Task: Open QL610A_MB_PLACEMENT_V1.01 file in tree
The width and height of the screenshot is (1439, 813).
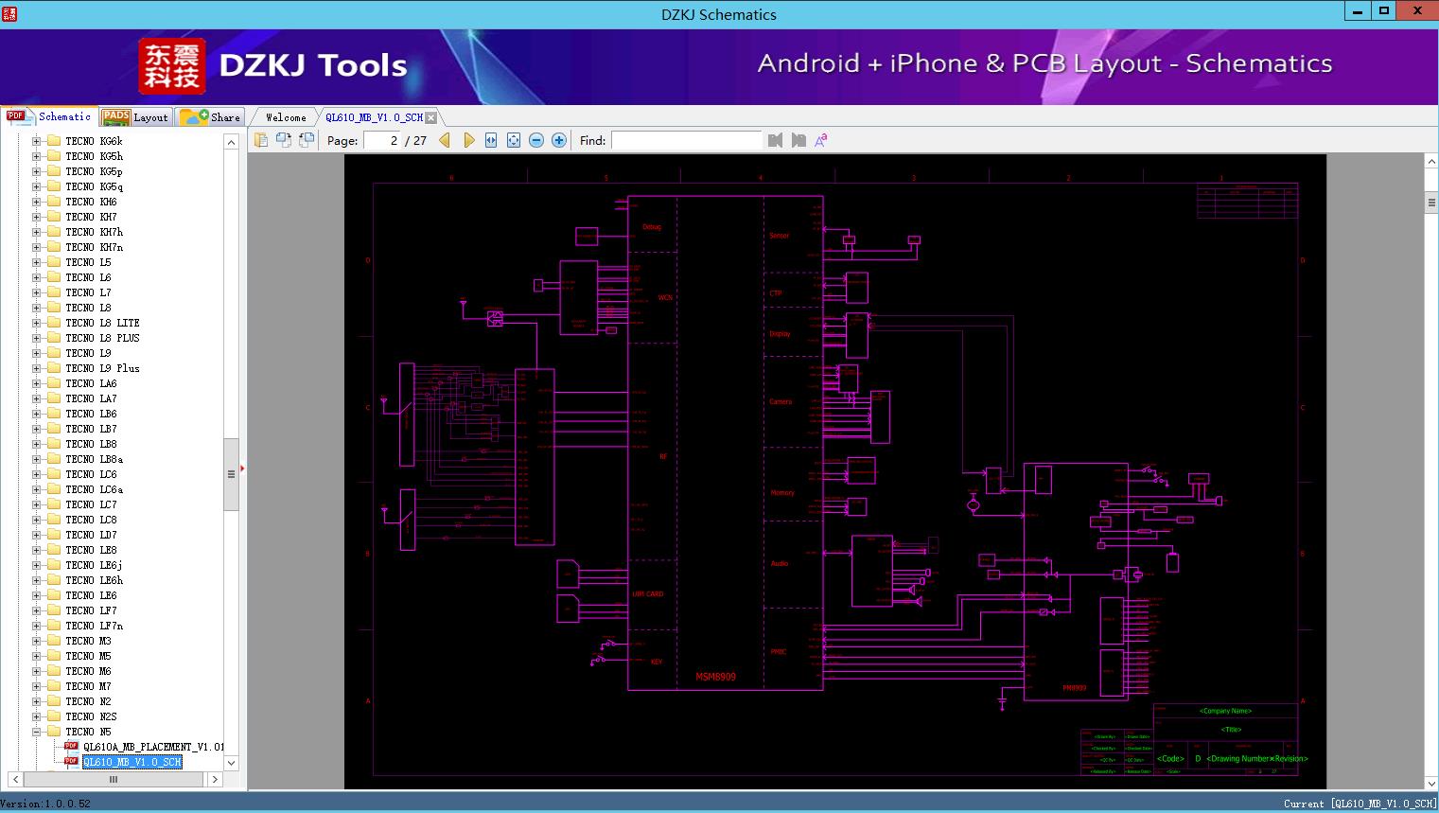Action: click(153, 747)
